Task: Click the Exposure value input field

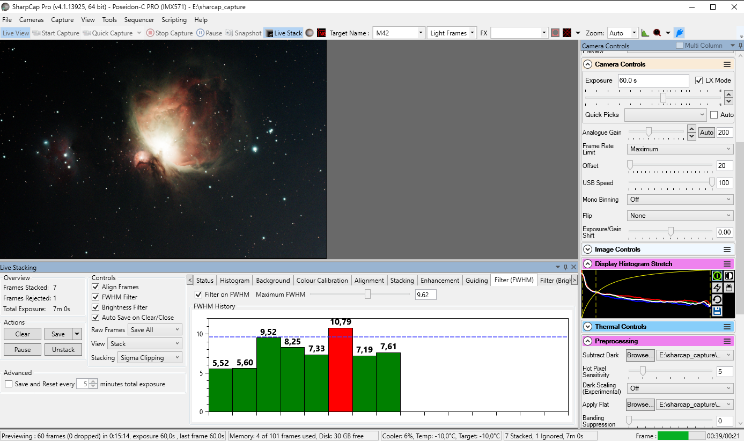Action: (x=653, y=80)
